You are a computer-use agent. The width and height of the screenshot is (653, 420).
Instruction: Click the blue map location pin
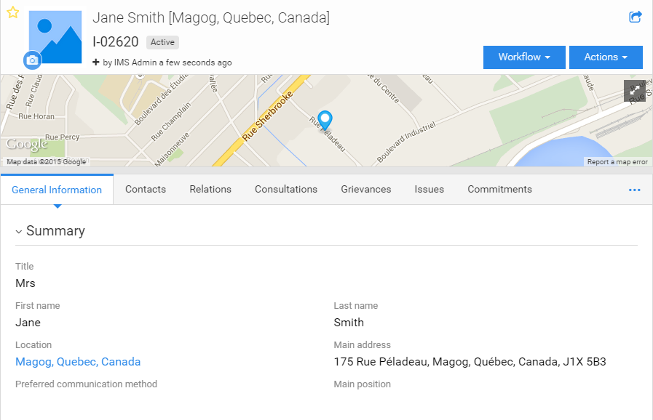point(325,121)
